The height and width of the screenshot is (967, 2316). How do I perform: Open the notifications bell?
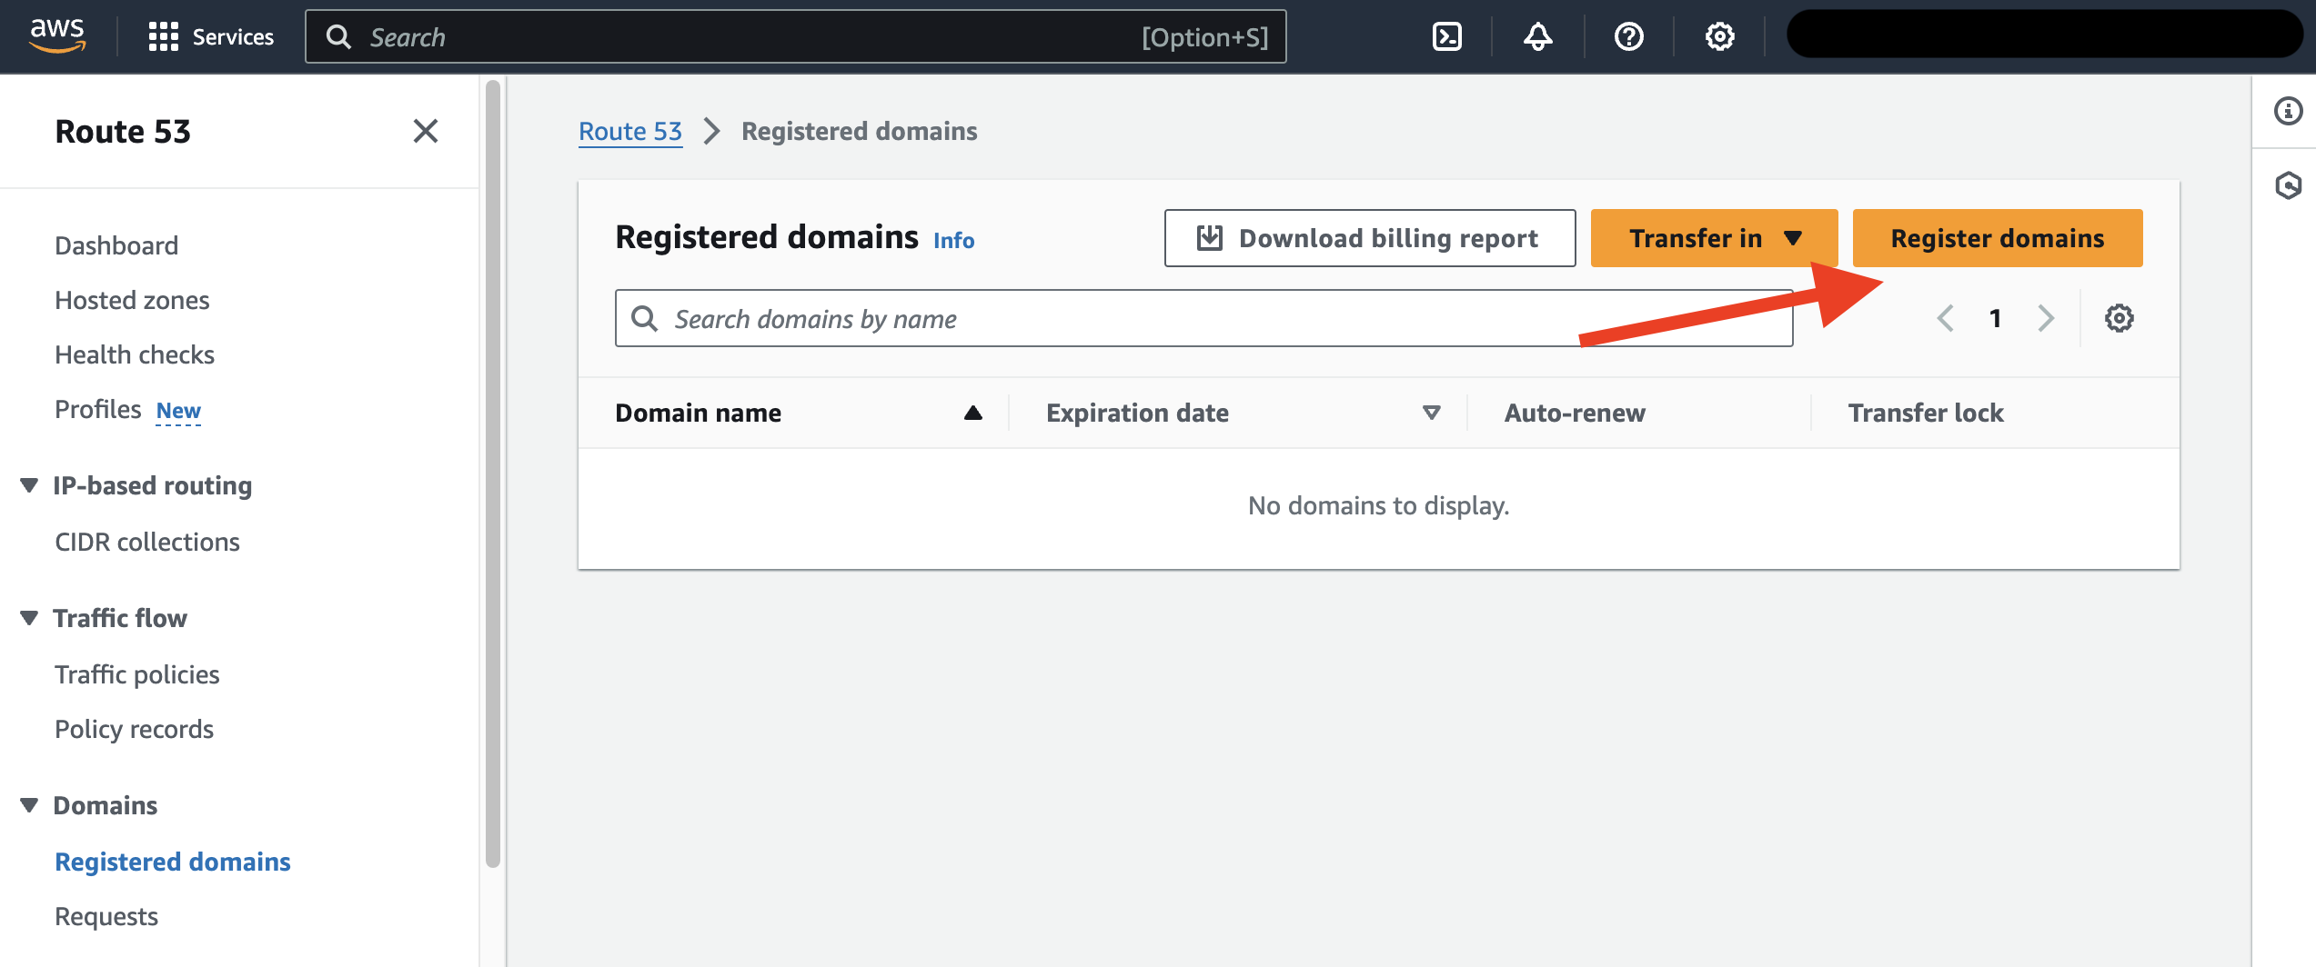pos(1537,36)
